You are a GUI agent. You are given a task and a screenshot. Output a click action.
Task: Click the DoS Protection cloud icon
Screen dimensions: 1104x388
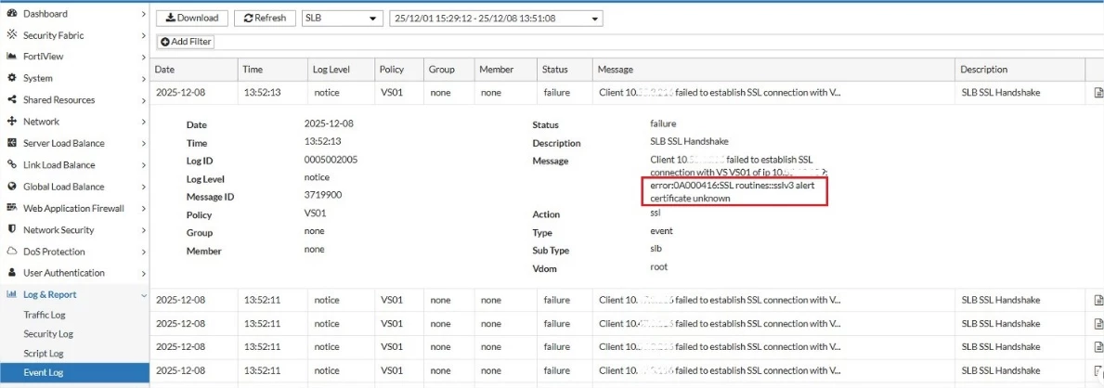[11, 252]
